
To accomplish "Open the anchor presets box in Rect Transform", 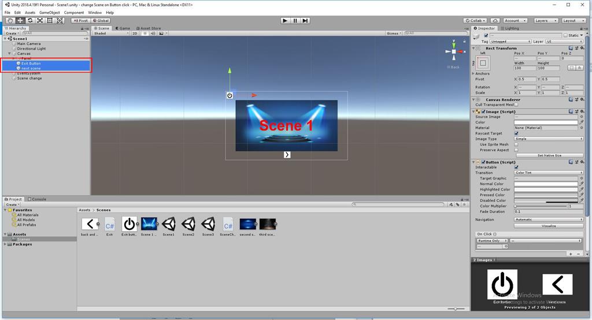I will (483, 63).
